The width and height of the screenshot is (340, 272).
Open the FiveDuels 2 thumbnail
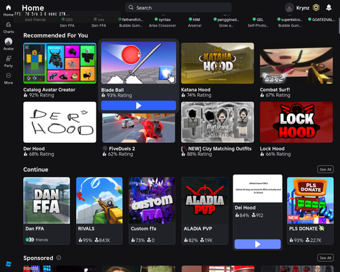(x=139, y=128)
